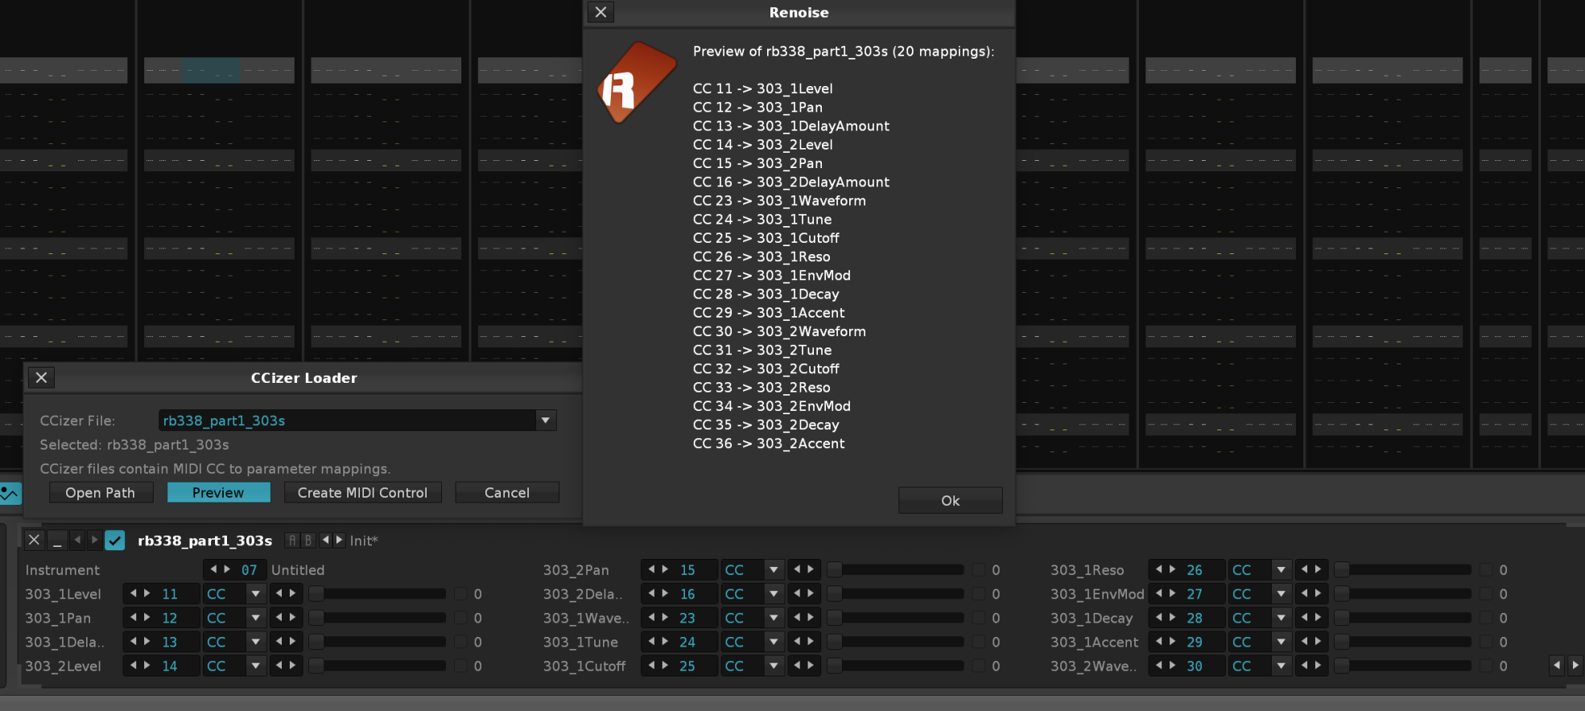Toggle the small checkbox beside 303_1Pan slider
Viewport: 1585px width, 711px height.
point(460,618)
